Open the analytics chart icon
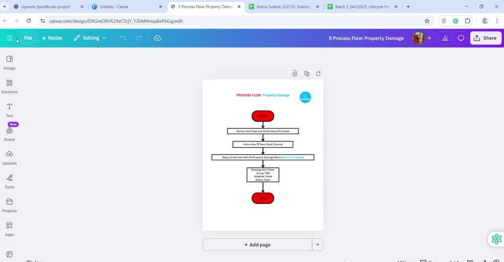The height and width of the screenshot is (262, 504). [445, 38]
